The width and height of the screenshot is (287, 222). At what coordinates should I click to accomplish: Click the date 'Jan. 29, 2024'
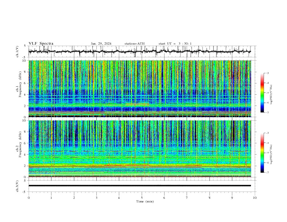point(101,44)
